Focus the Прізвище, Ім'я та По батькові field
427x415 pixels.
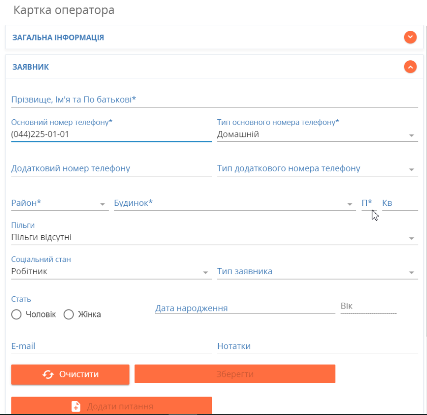pyautogui.click(x=213, y=100)
